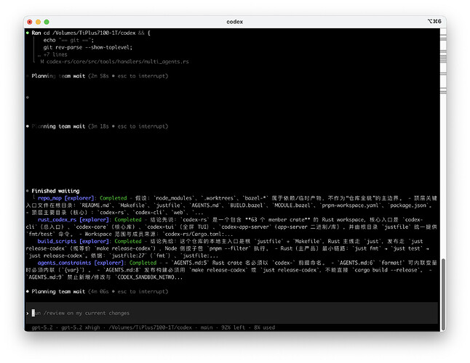Click 'Completed' status after rust_codex_rs
Image resolution: width=470 pixels, height=363 pixels.
click(128, 219)
